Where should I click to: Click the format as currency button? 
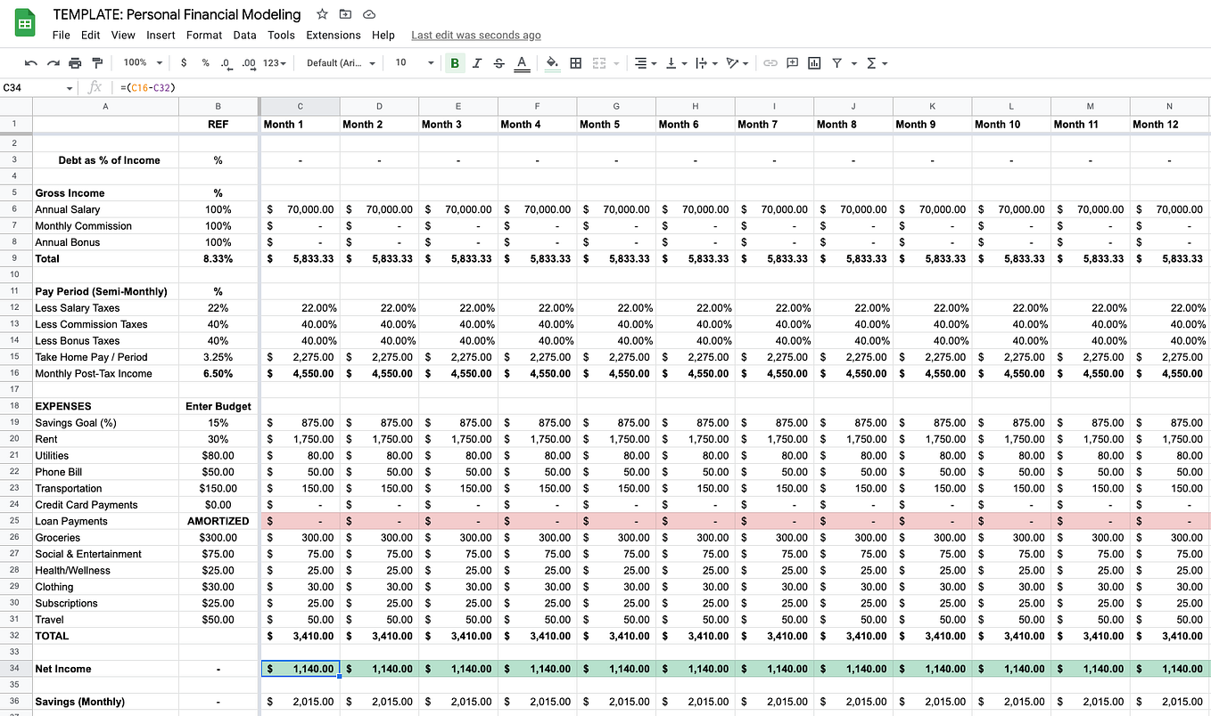[184, 63]
